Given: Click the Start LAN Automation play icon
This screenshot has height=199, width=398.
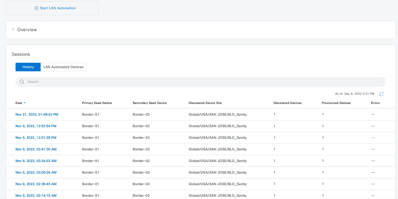Looking at the screenshot, I should (x=37, y=8).
